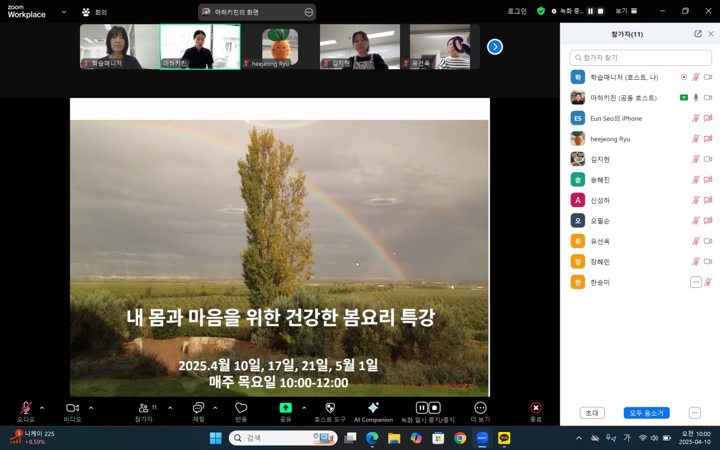Stop recording from top indicator
The height and width of the screenshot is (450, 720).
(601, 11)
